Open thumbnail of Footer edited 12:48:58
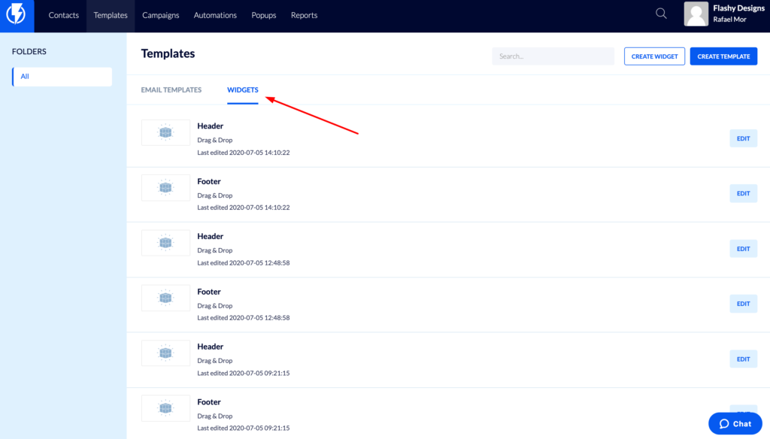This screenshot has width=770, height=439. coord(165,298)
